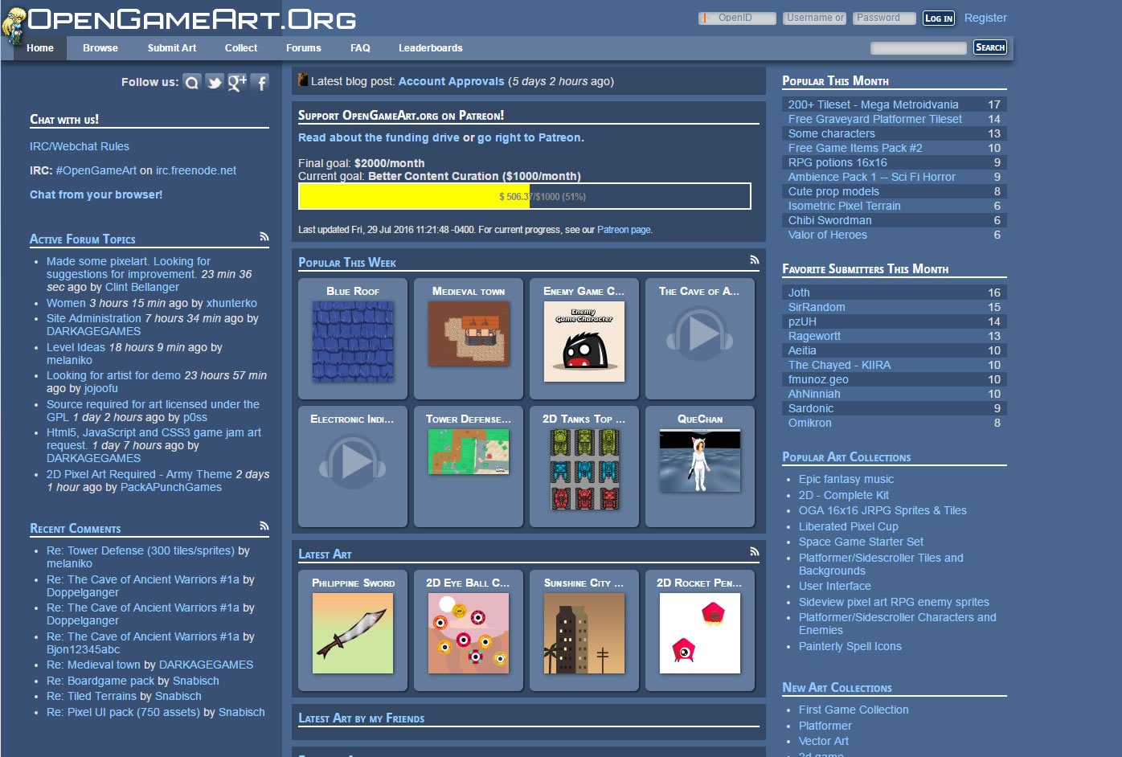
Task: Open the Account Approvals blog post
Action: tap(452, 81)
